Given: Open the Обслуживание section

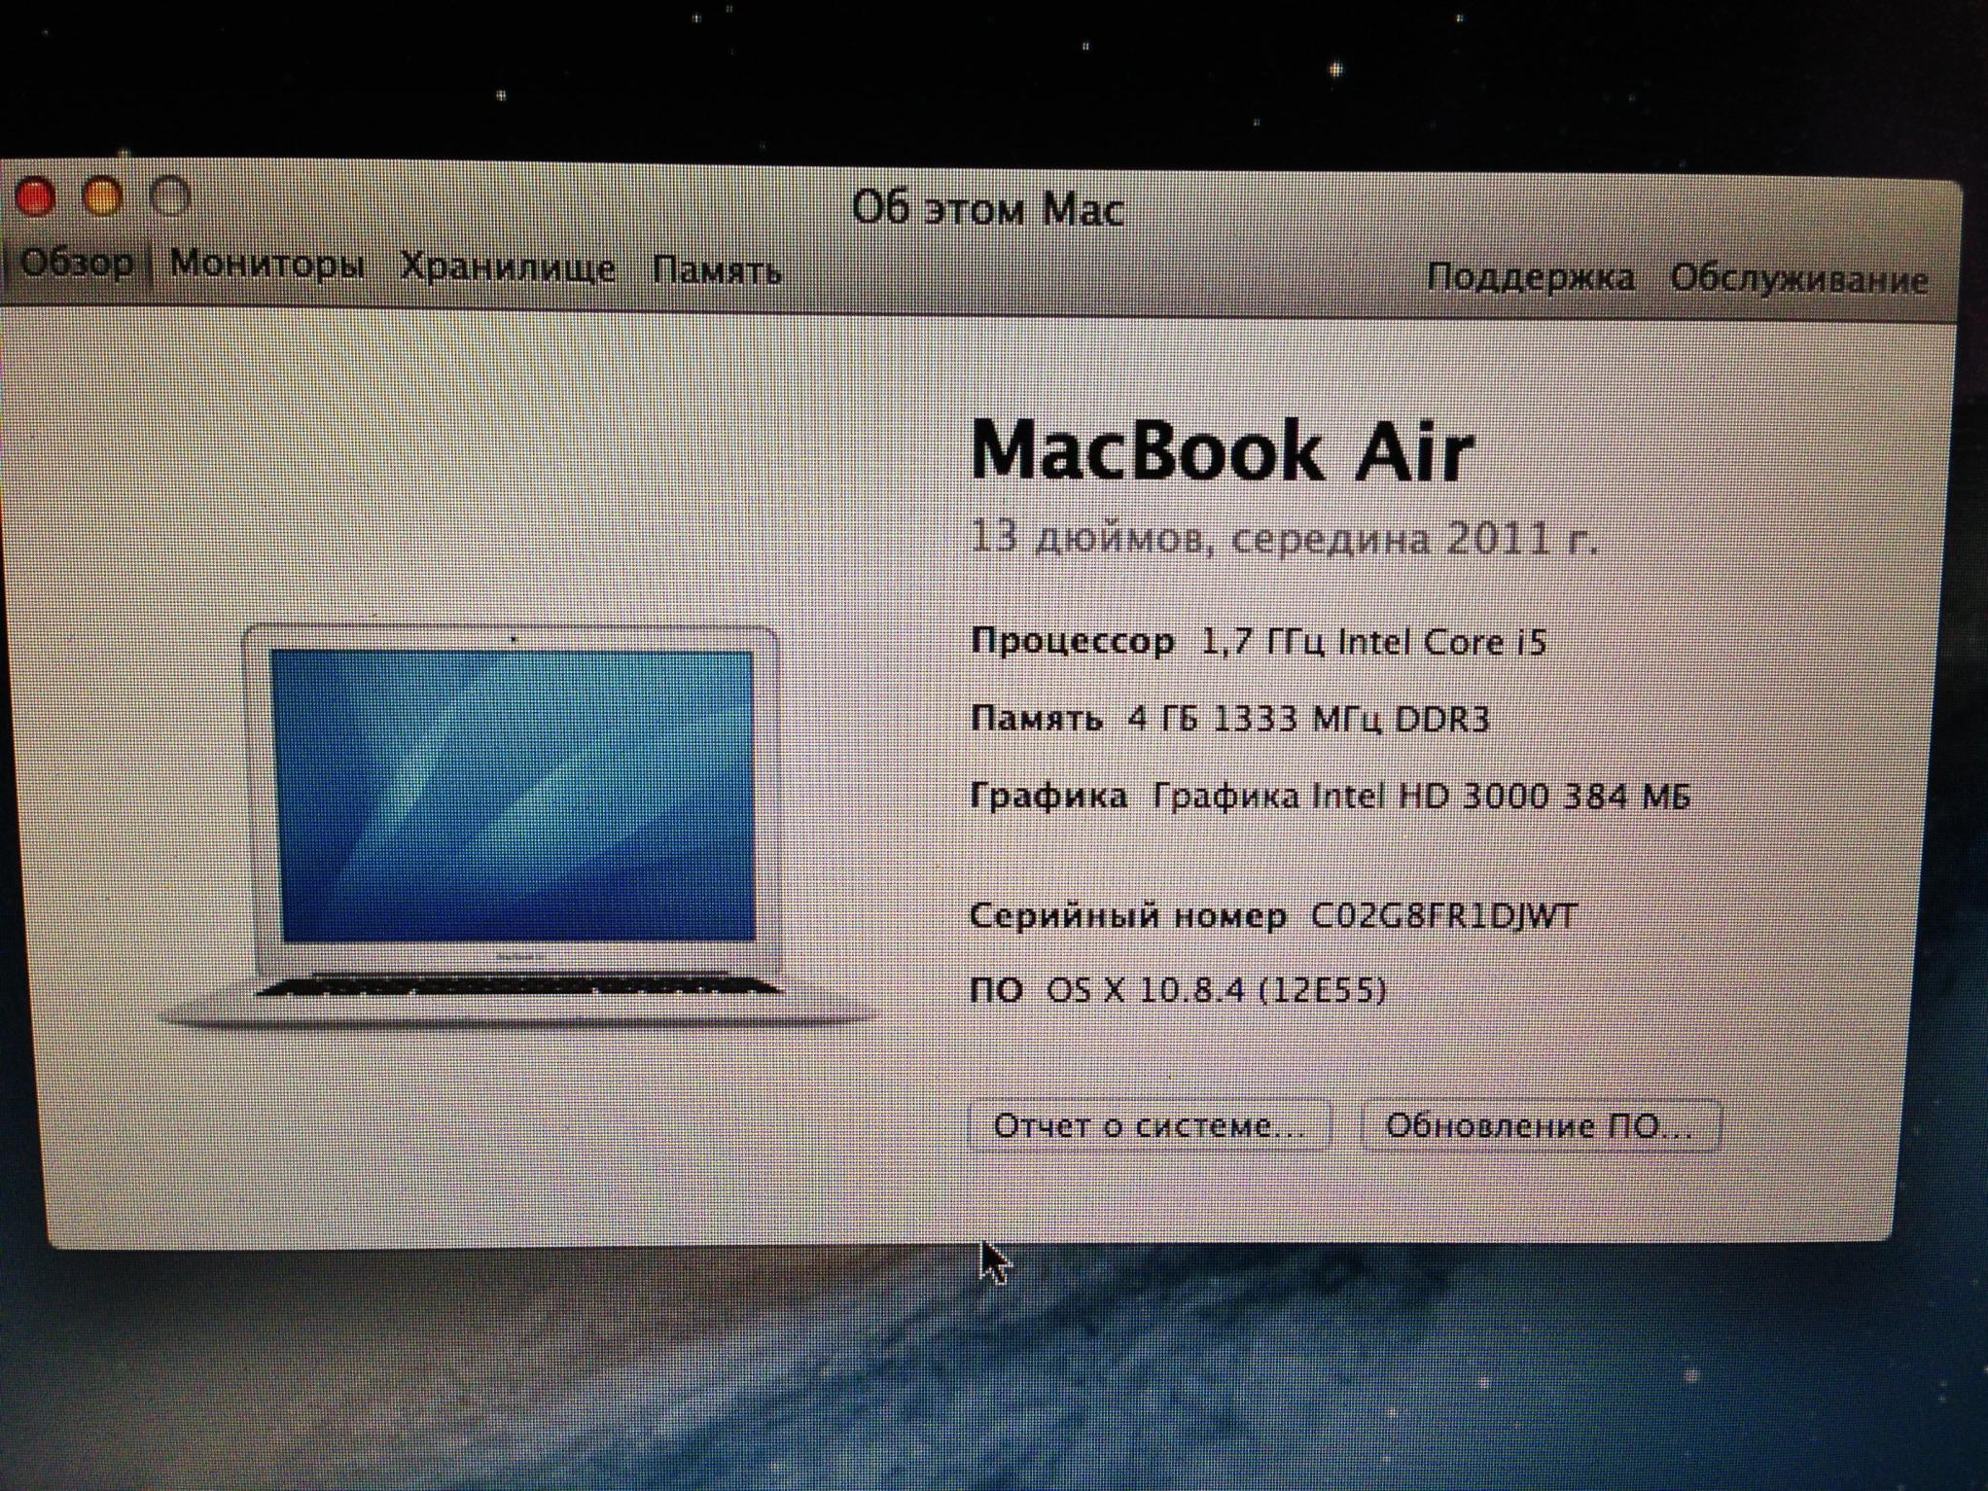Looking at the screenshot, I should pyautogui.click(x=1798, y=279).
